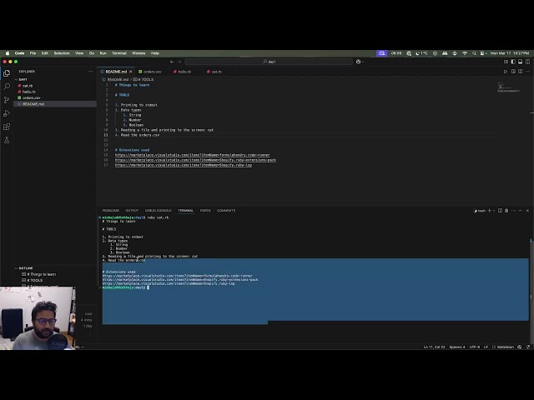Switch to orders.csv editor tab

point(150,72)
